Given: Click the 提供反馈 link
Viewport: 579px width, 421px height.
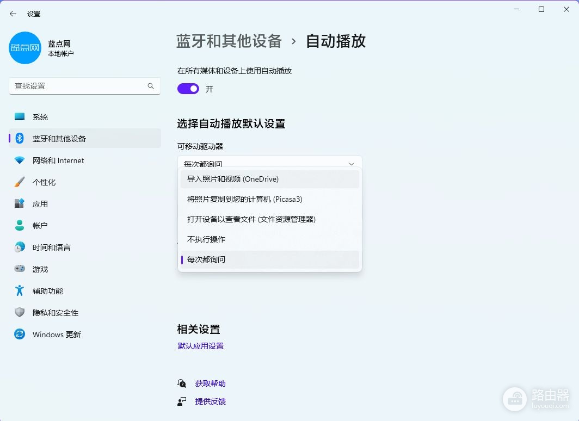Looking at the screenshot, I should pos(210,401).
